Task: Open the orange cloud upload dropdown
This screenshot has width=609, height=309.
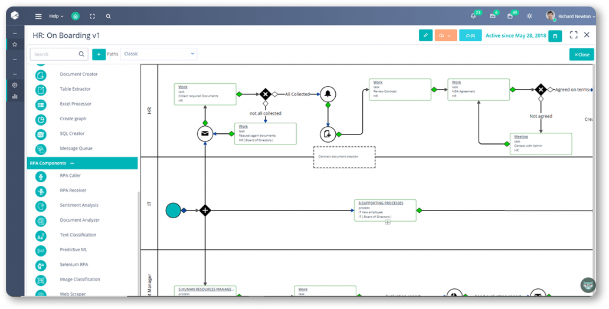Action: pos(446,35)
